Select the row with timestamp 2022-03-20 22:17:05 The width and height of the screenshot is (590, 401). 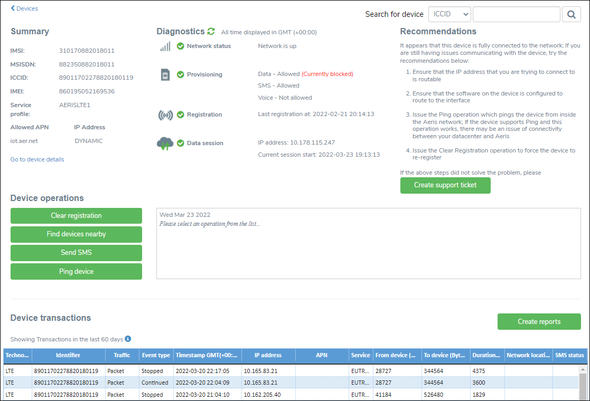291,371
